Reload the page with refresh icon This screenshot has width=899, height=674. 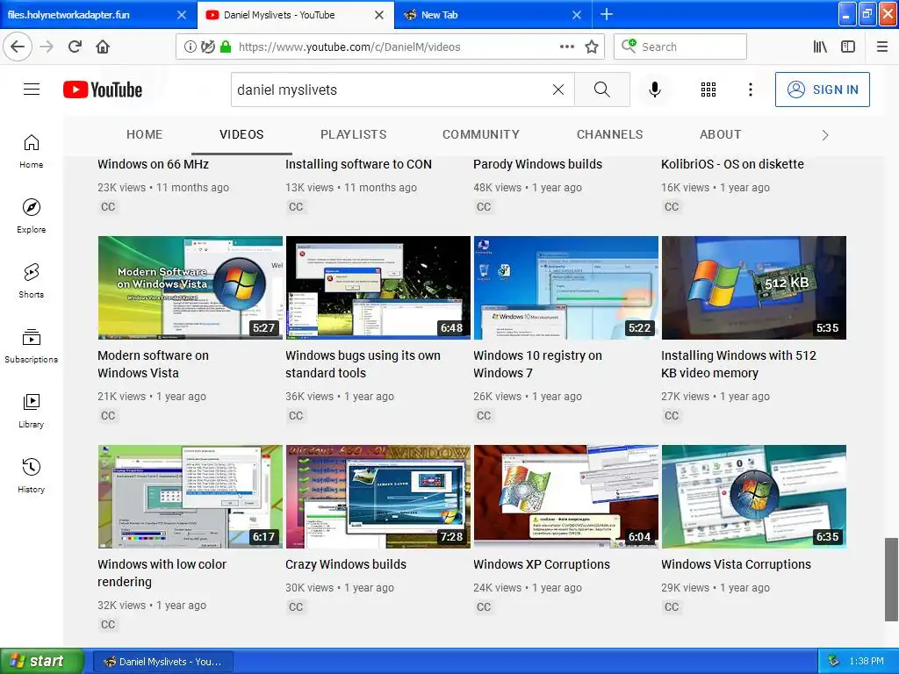[x=75, y=47]
